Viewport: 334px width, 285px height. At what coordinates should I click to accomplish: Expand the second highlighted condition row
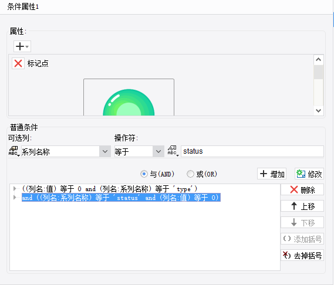[15, 198]
